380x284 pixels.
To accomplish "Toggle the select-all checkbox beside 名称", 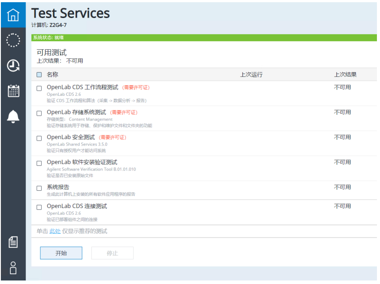I will pos(39,75).
